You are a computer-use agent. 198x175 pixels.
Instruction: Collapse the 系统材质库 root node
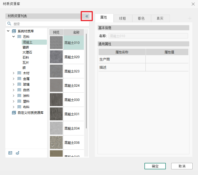(x=8, y=31)
